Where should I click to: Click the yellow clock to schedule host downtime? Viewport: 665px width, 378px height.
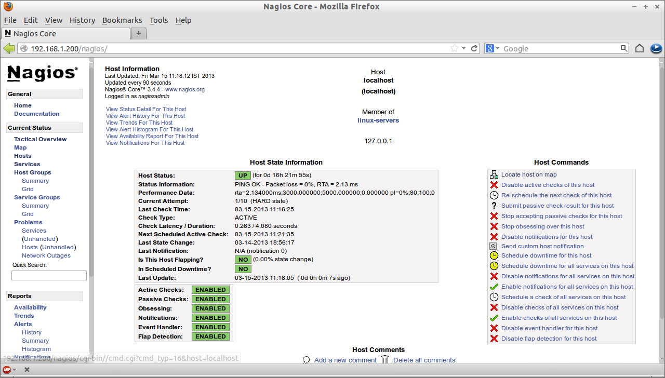[494, 255]
